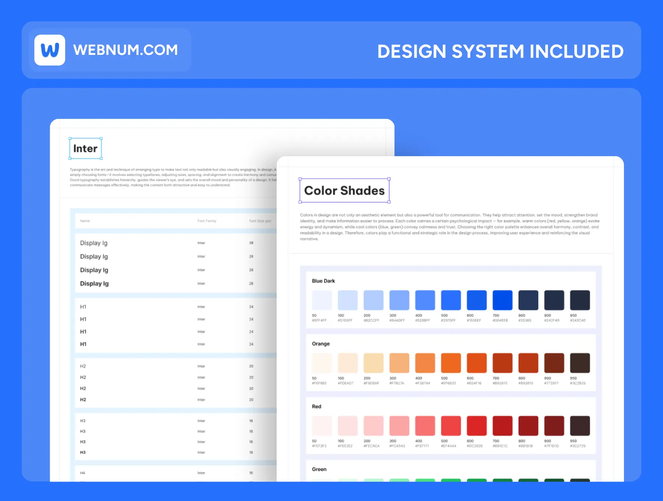Click the Name column header

[85, 221]
